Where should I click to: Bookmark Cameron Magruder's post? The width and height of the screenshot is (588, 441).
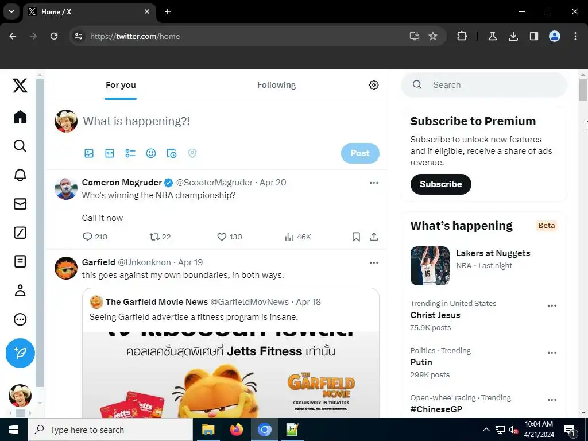click(356, 237)
